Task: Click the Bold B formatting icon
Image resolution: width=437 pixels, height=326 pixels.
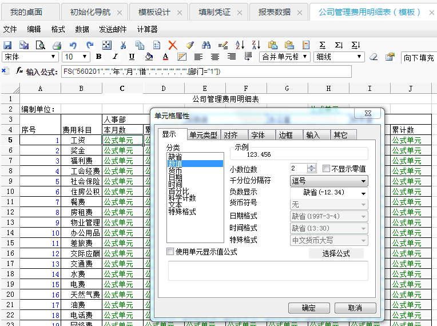Action: click(x=98, y=57)
